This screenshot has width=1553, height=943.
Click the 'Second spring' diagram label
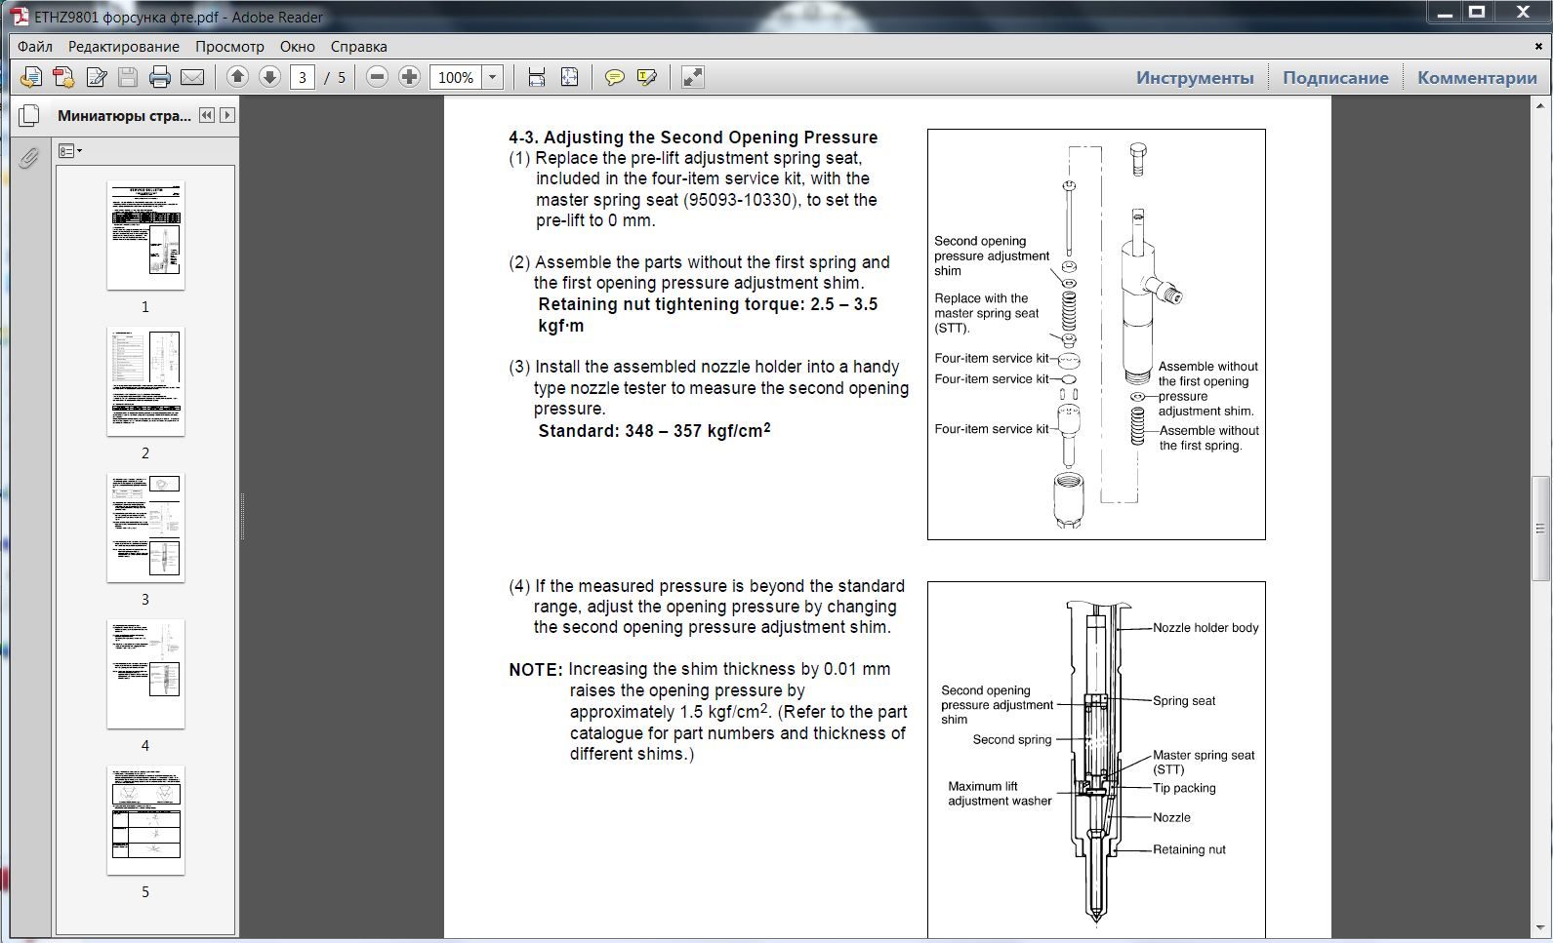(1012, 739)
